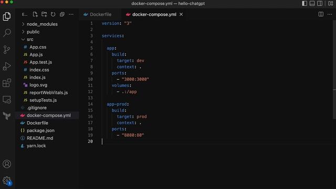The image size is (336, 189).
Task: Refresh the Explorer file tree
Action: tap(53, 14)
